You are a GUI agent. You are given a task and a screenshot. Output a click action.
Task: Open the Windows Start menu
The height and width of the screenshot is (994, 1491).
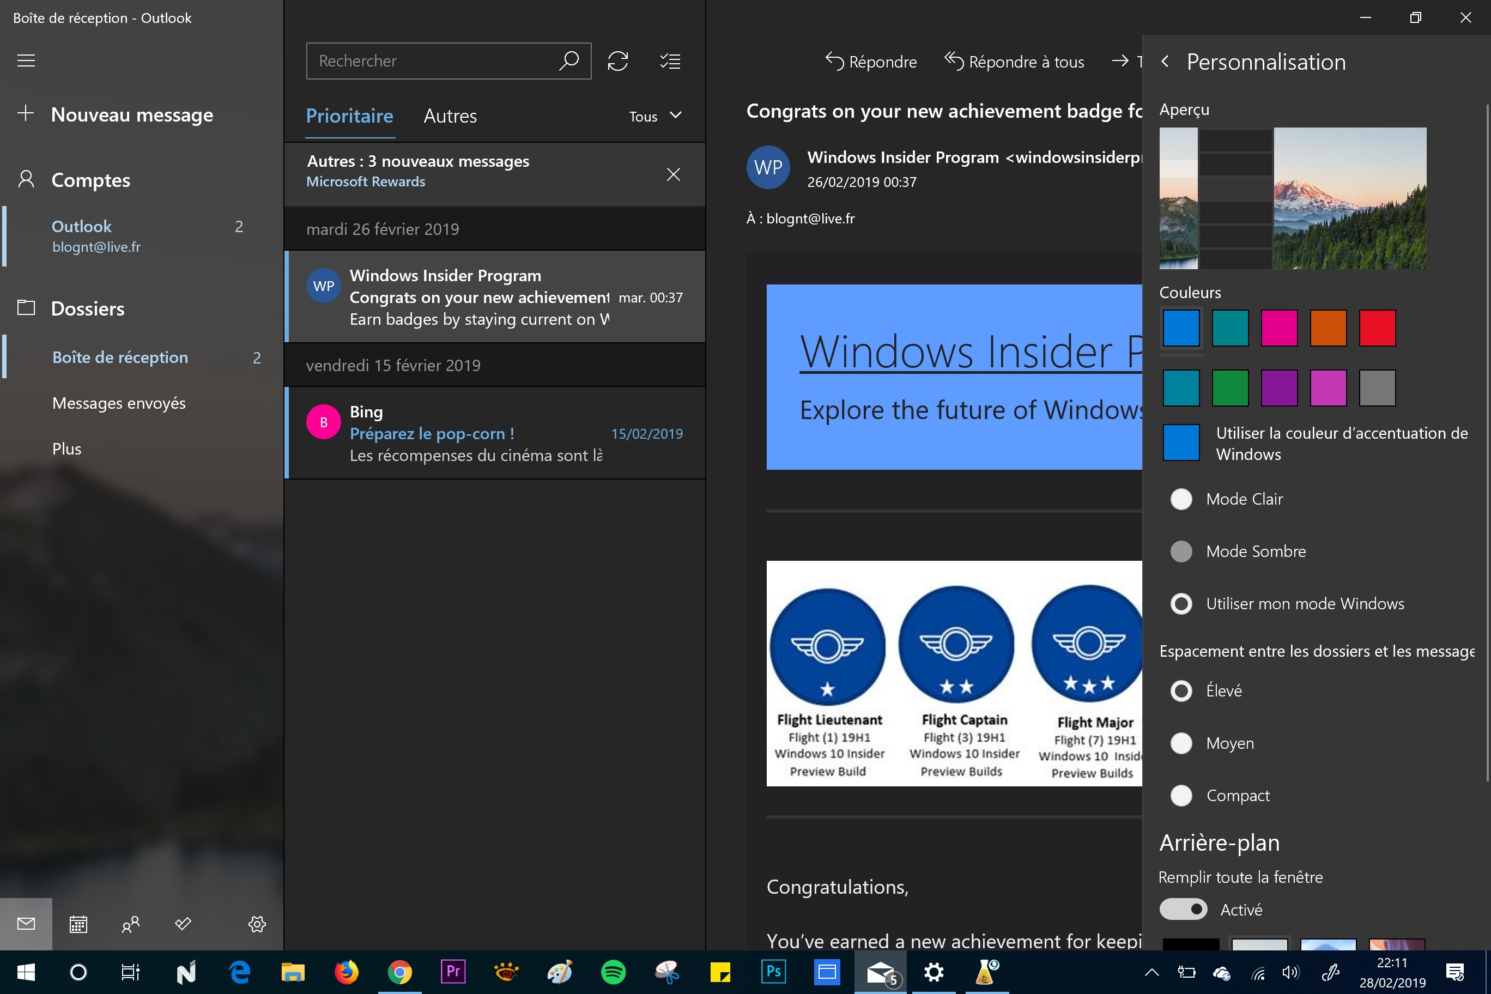tap(26, 972)
